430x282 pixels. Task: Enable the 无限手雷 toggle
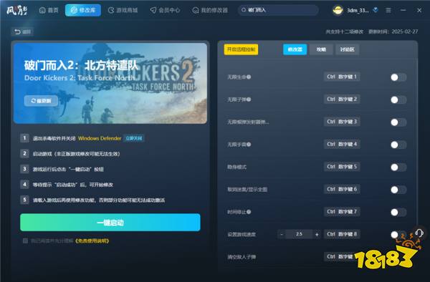398,145
